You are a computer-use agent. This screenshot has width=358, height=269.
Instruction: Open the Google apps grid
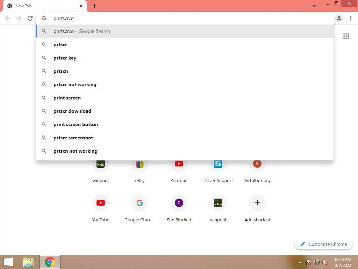[x=346, y=36]
